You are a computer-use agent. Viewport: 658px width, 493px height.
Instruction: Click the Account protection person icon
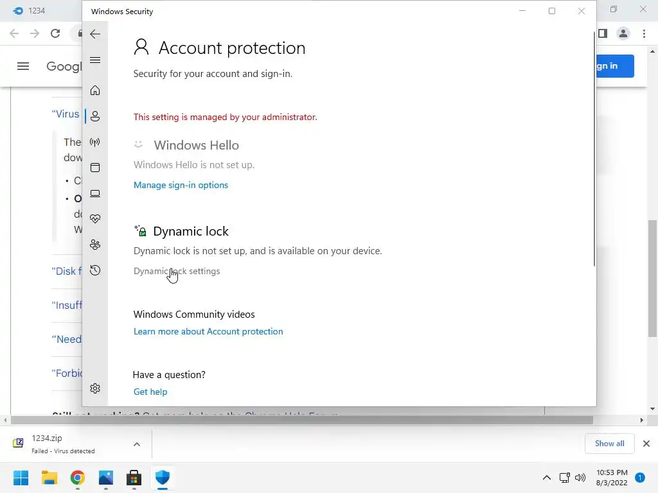[x=141, y=47]
